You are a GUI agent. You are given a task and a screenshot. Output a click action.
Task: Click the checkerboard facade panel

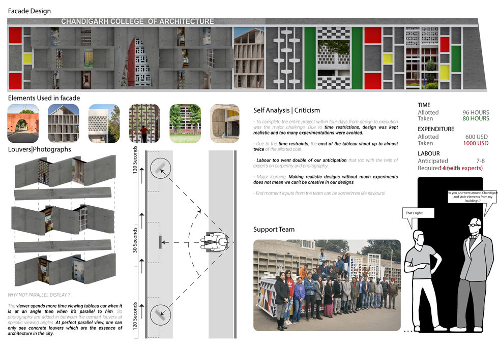click(334, 58)
